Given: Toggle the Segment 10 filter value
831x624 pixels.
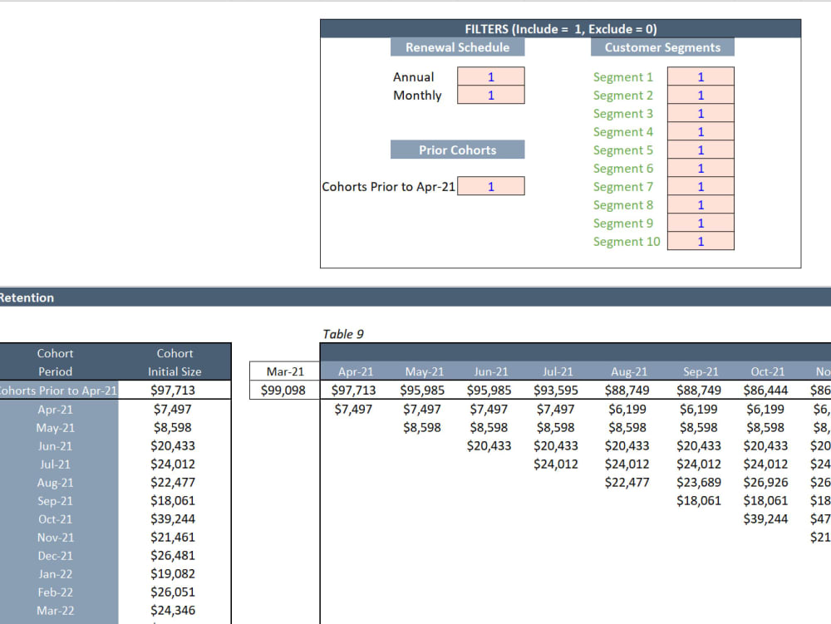Looking at the screenshot, I should click(701, 241).
